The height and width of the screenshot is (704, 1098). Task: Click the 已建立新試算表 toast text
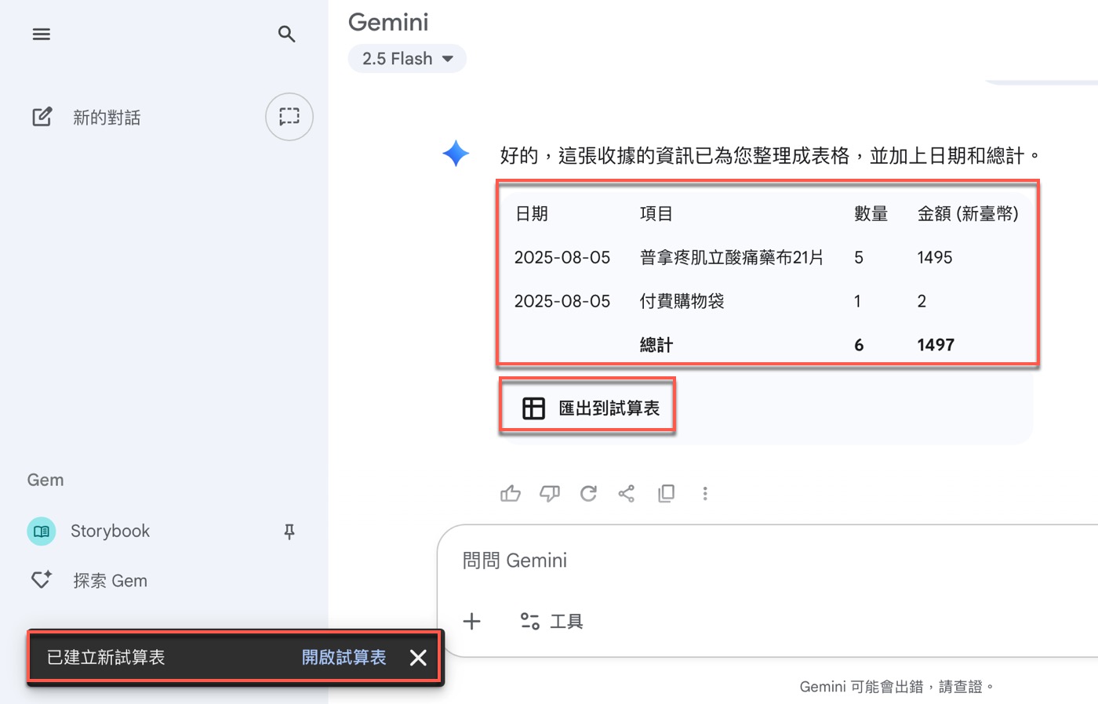(x=106, y=657)
